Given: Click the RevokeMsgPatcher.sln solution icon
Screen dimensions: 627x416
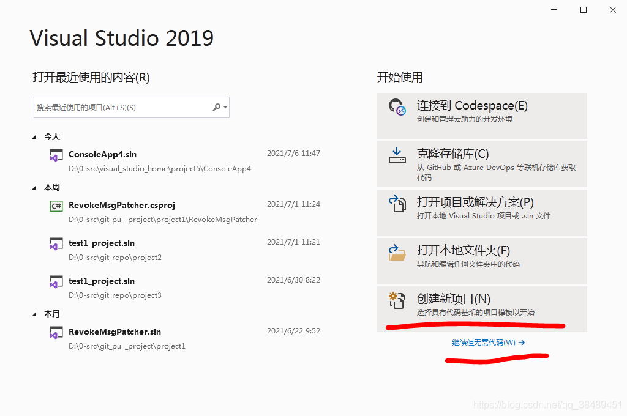Looking at the screenshot, I should point(56,332).
